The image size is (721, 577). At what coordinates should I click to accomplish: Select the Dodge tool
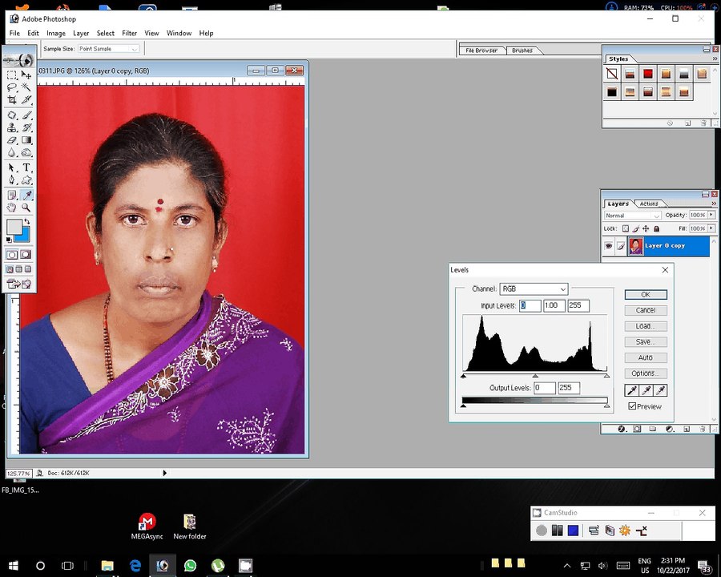(26, 153)
